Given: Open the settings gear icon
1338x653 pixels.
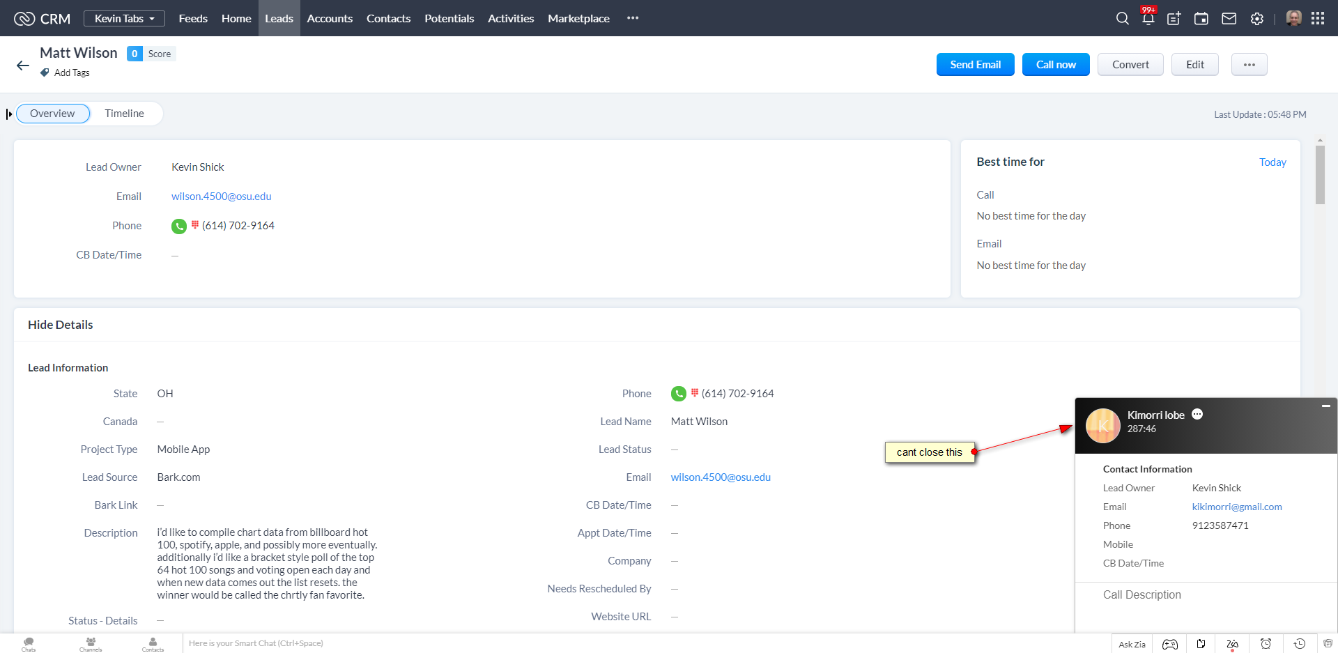Looking at the screenshot, I should coord(1257,19).
